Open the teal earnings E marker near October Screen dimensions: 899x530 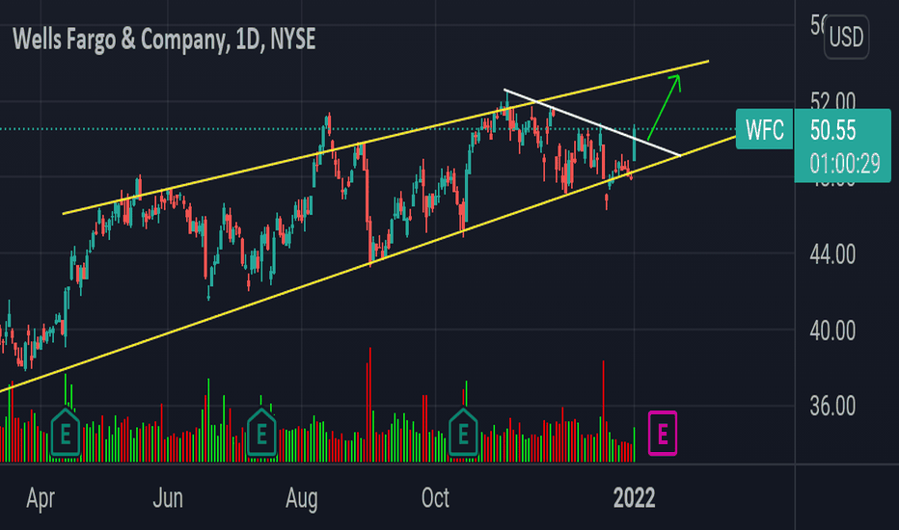point(463,433)
